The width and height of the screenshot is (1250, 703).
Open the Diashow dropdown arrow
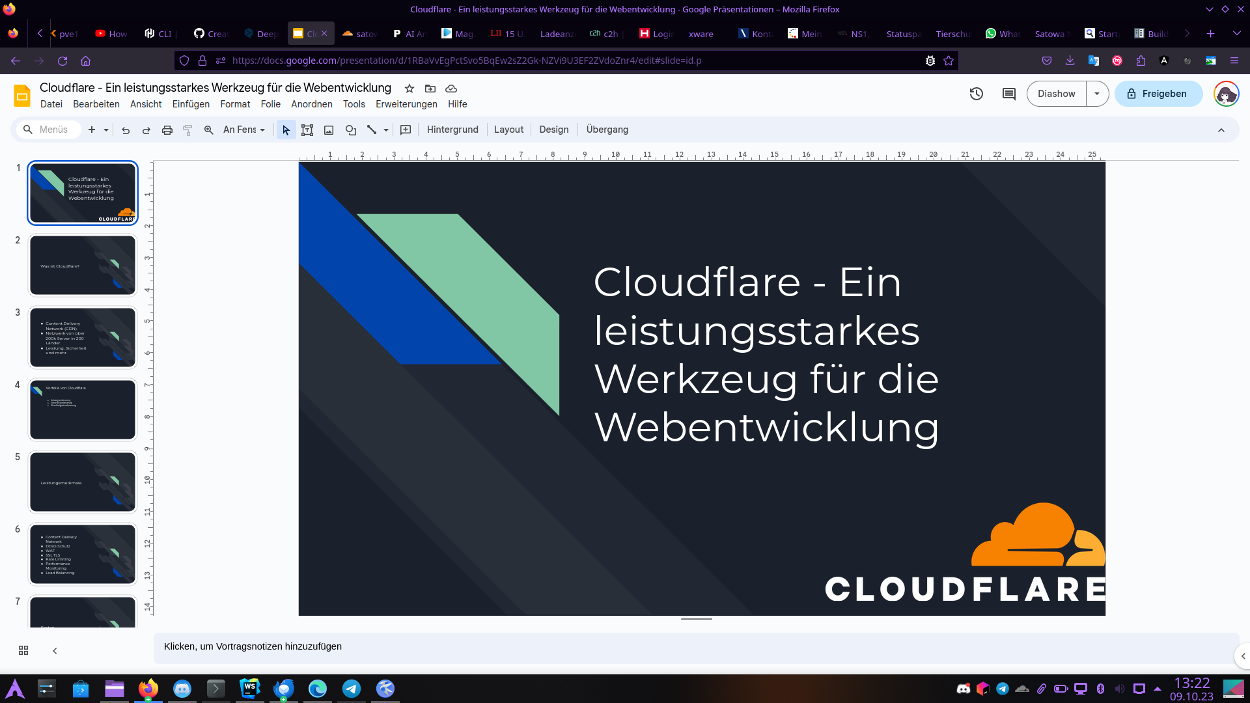(1098, 93)
